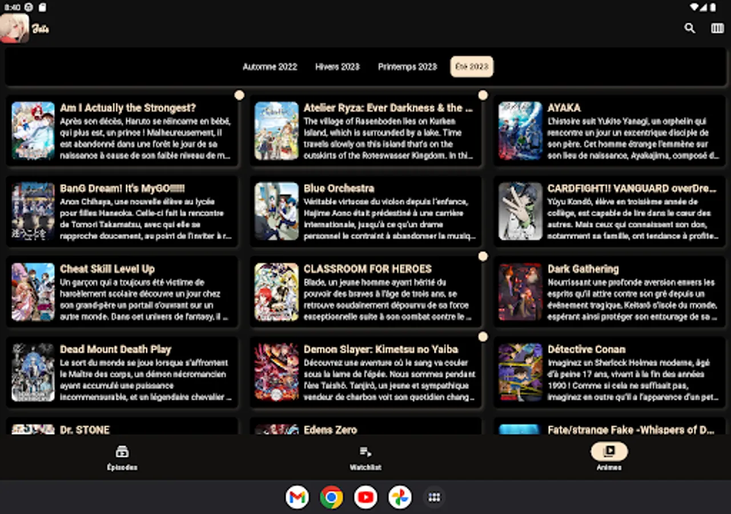Open Cheat Skill Level Up cover thumbnail
731x514 pixels.
click(33, 292)
